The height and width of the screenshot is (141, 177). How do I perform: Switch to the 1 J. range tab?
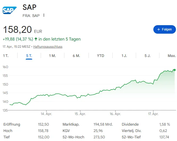click(x=124, y=56)
